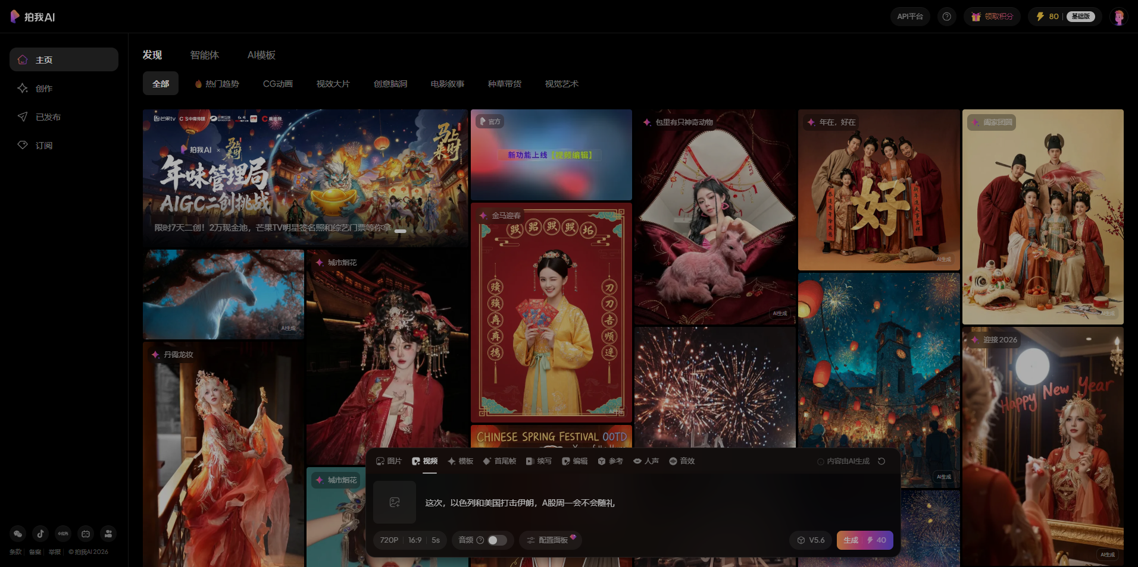Click the prompt text input field

625,503
